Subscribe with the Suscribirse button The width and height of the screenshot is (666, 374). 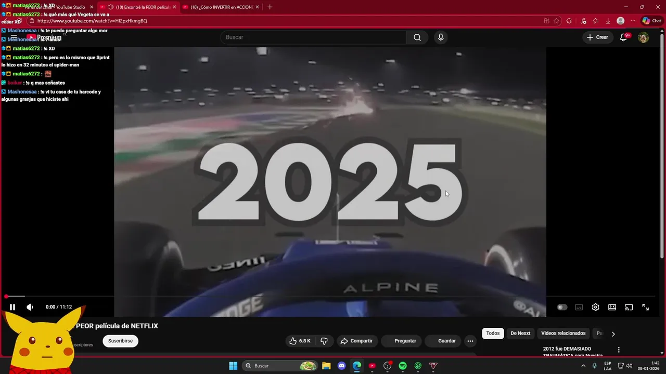coord(120,341)
